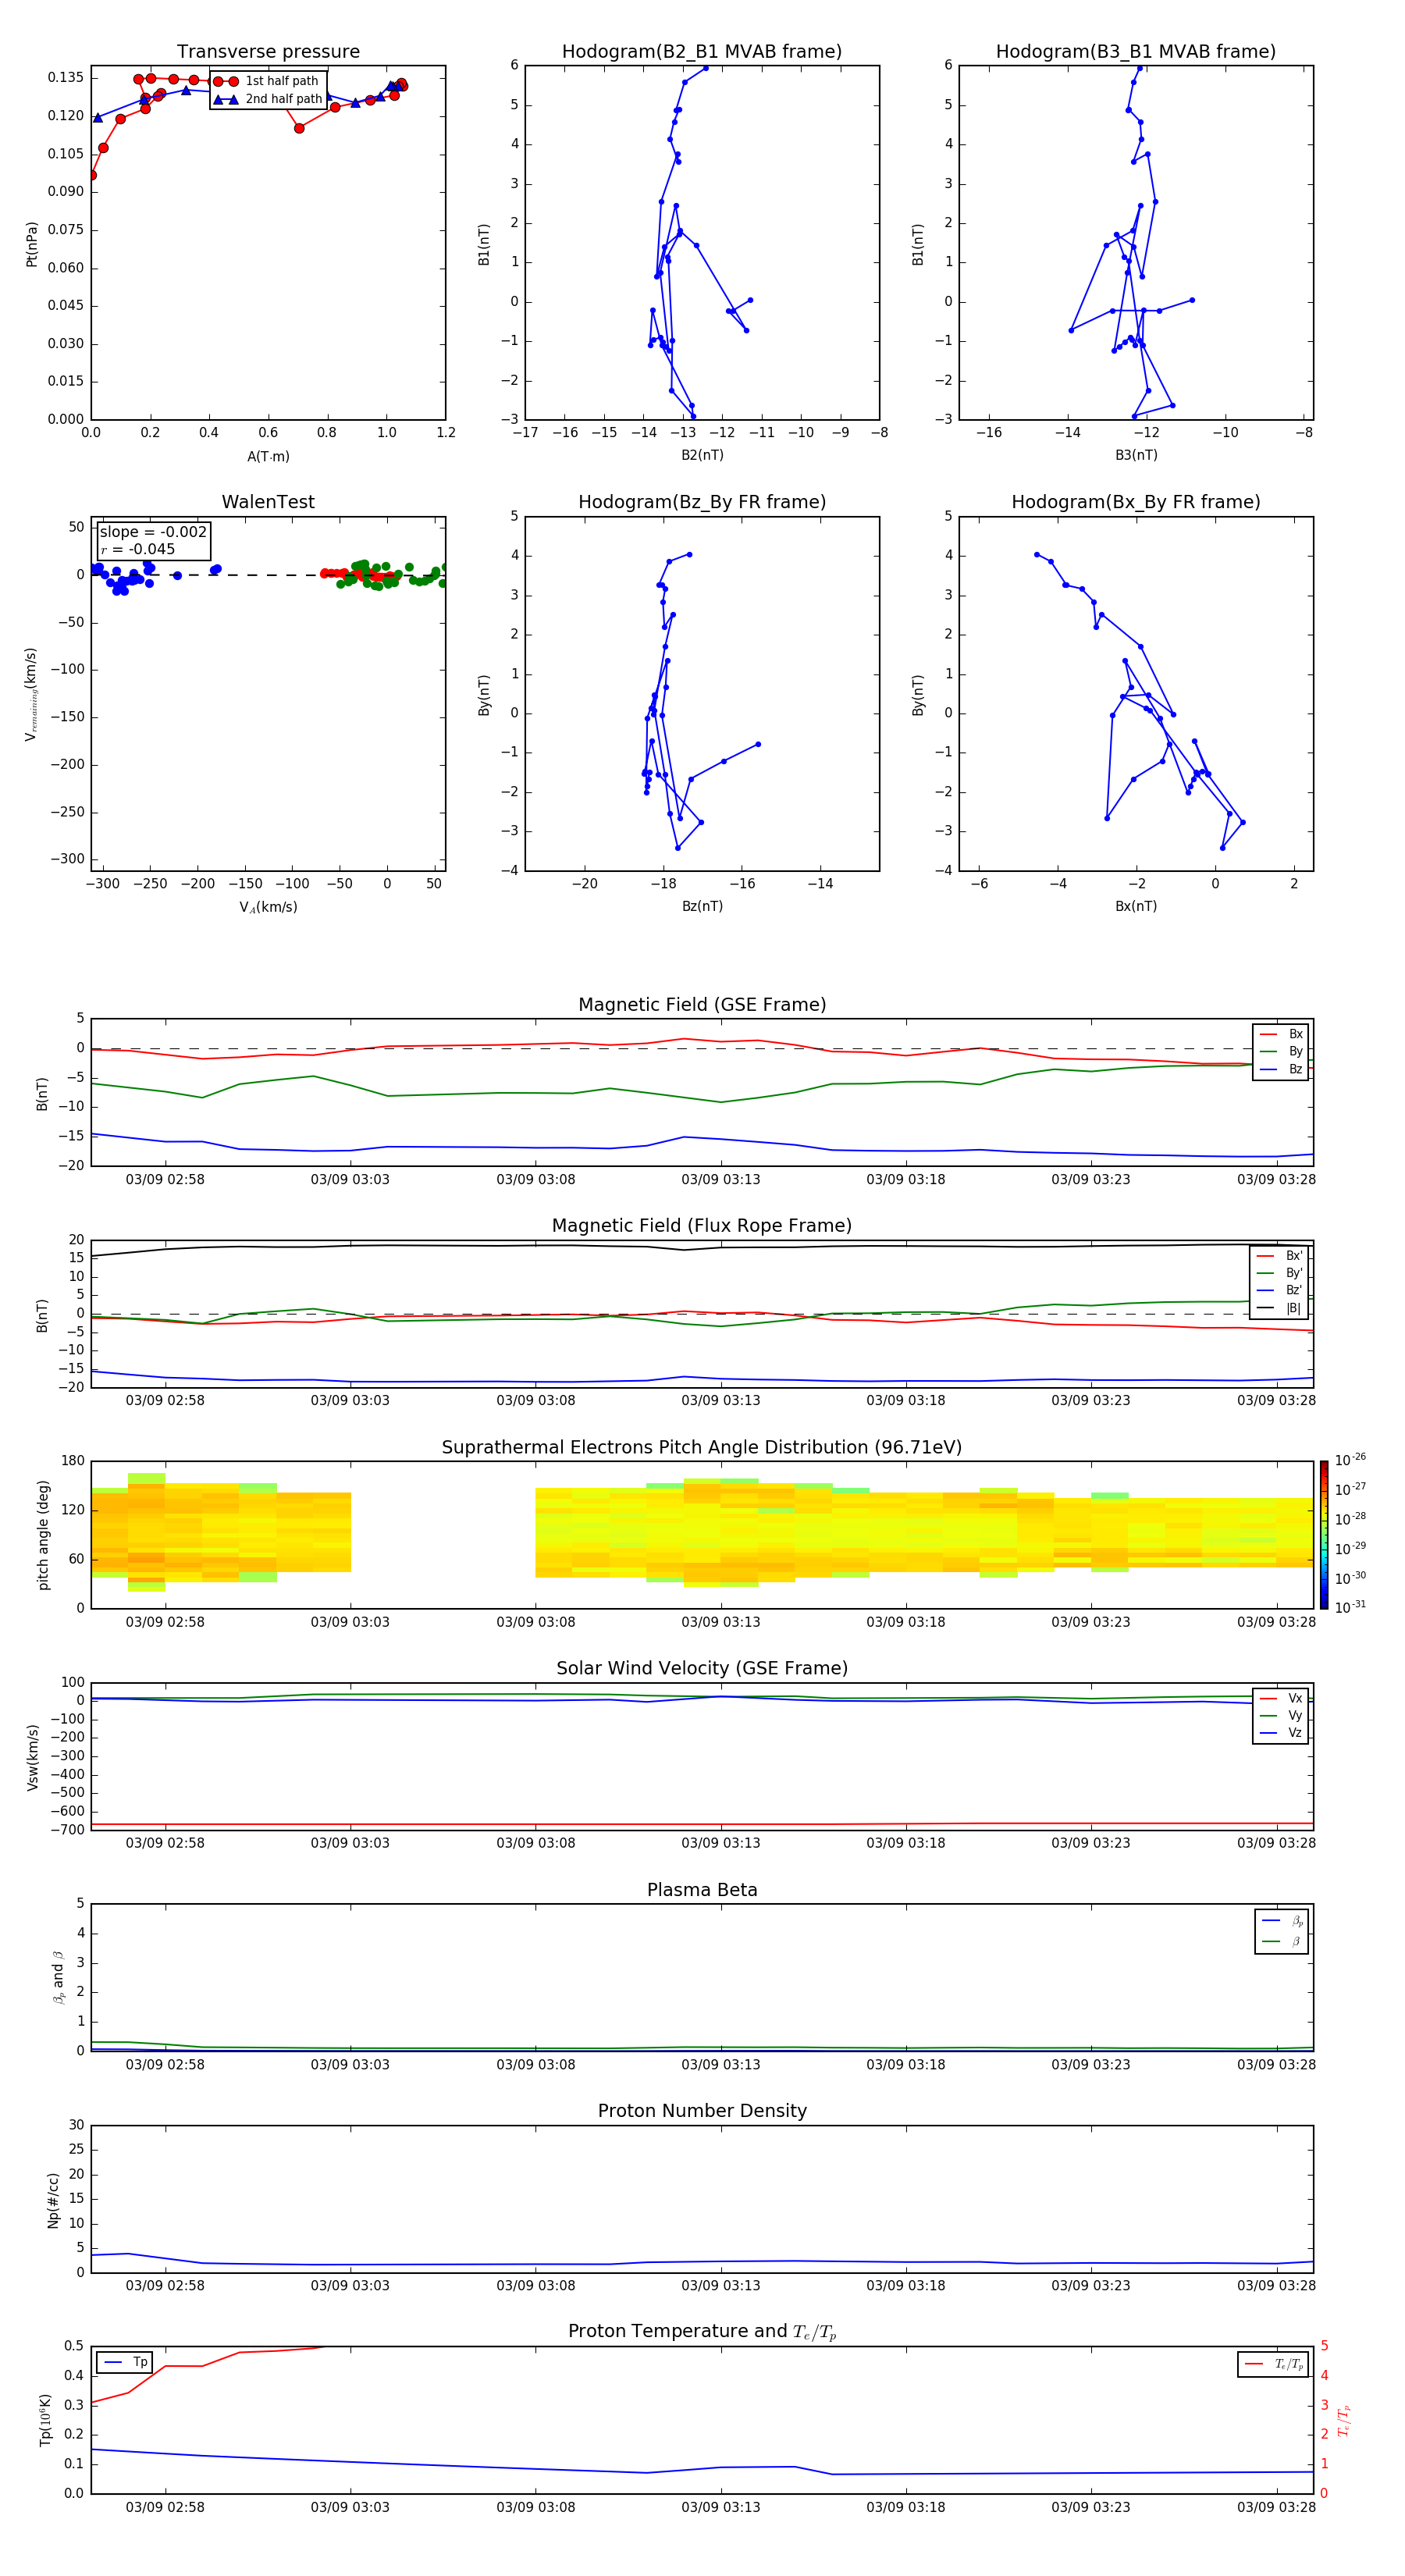Click the "Bx(nT)" x-axis label
The width and height of the screenshot is (1405, 2576).
coord(1136,906)
